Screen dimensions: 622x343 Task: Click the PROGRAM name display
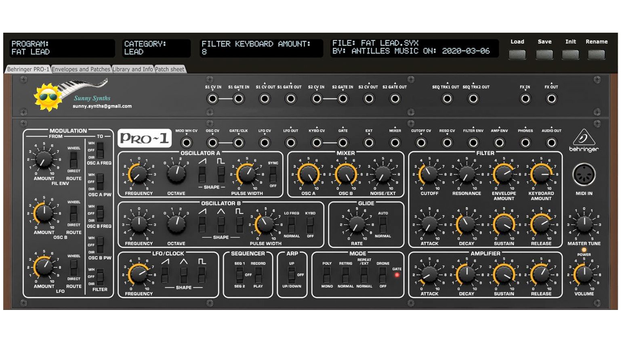coord(62,48)
